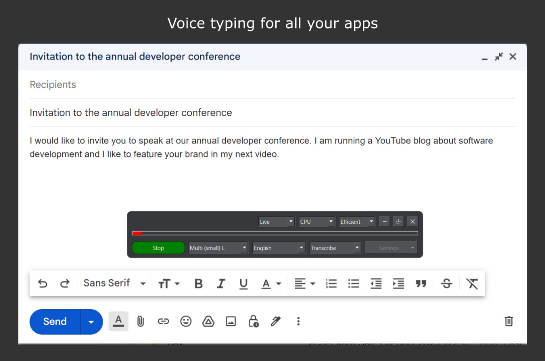The width and height of the screenshot is (545, 361).
Task: Toggle the formatting options bar
Action: point(119,321)
